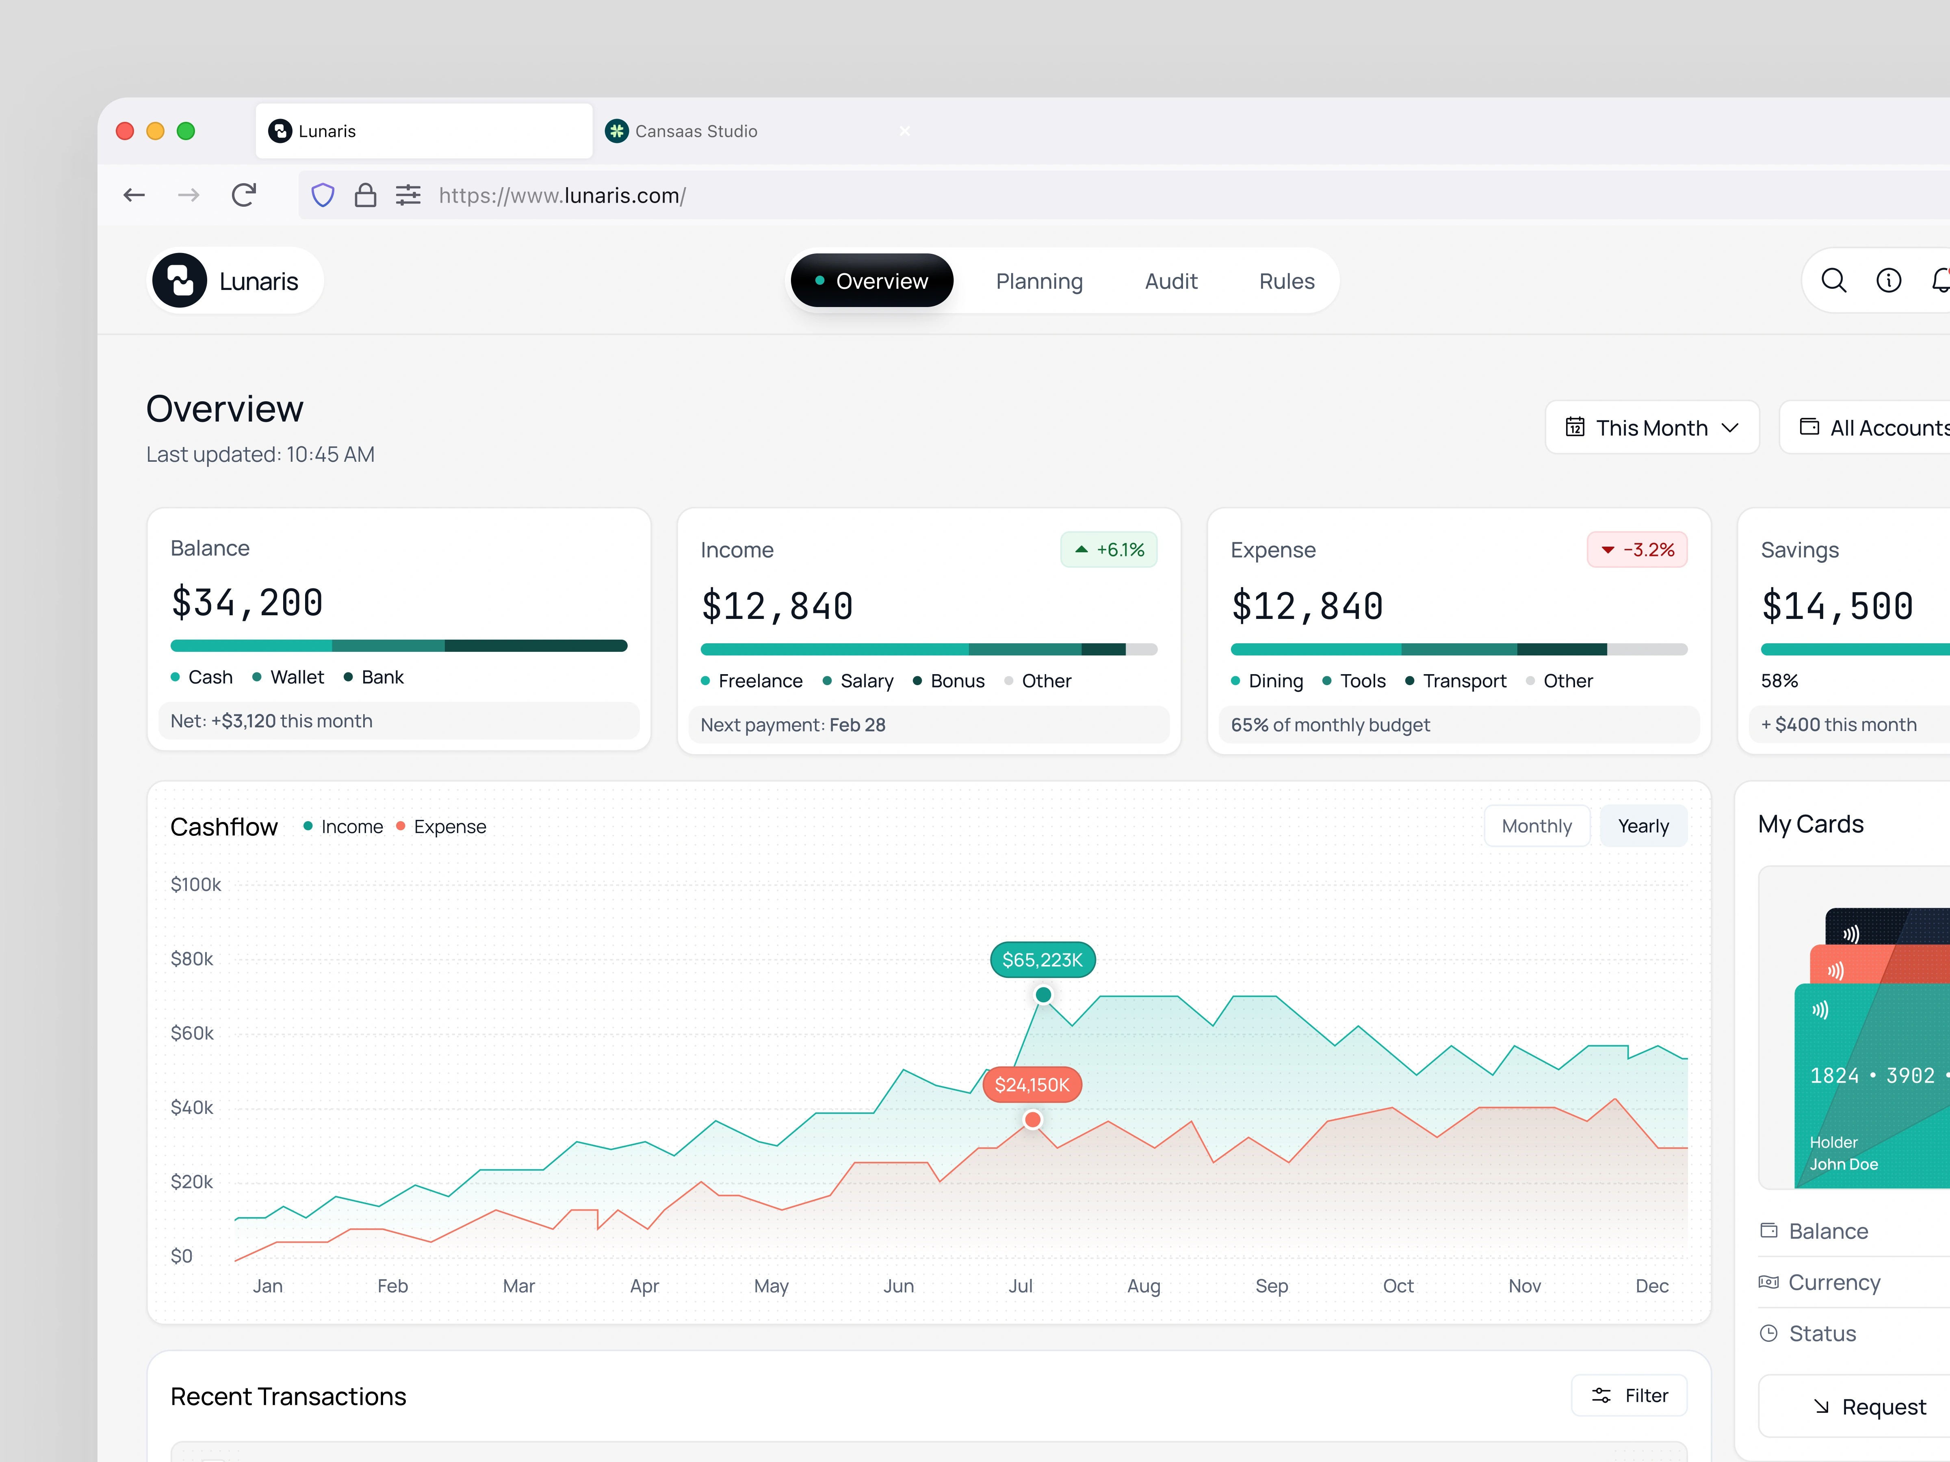The width and height of the screenshot is (1950, 1462).
Task: Open the Cansaas Studio browser tab
Action: pyautogui.click(x=695, y=131)
